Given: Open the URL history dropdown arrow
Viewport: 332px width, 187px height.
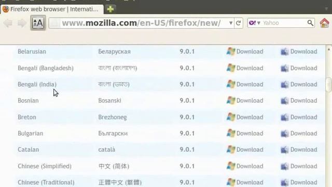Looking at the screenshot, I should 231,23.
